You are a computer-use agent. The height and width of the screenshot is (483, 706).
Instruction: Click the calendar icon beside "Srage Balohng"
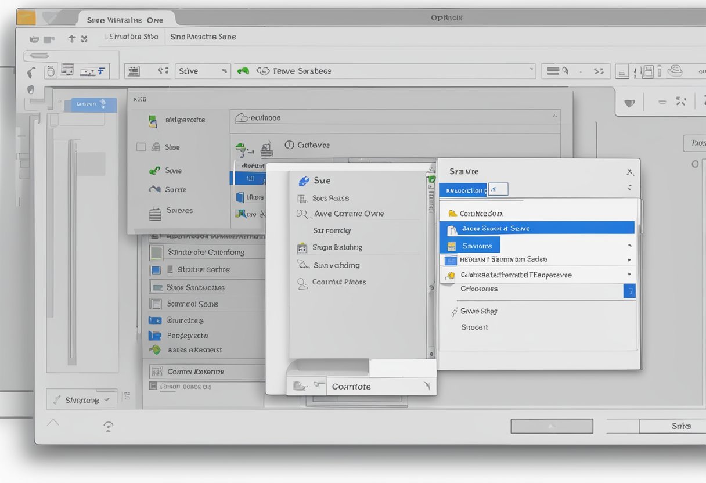[x=301, y=248]
